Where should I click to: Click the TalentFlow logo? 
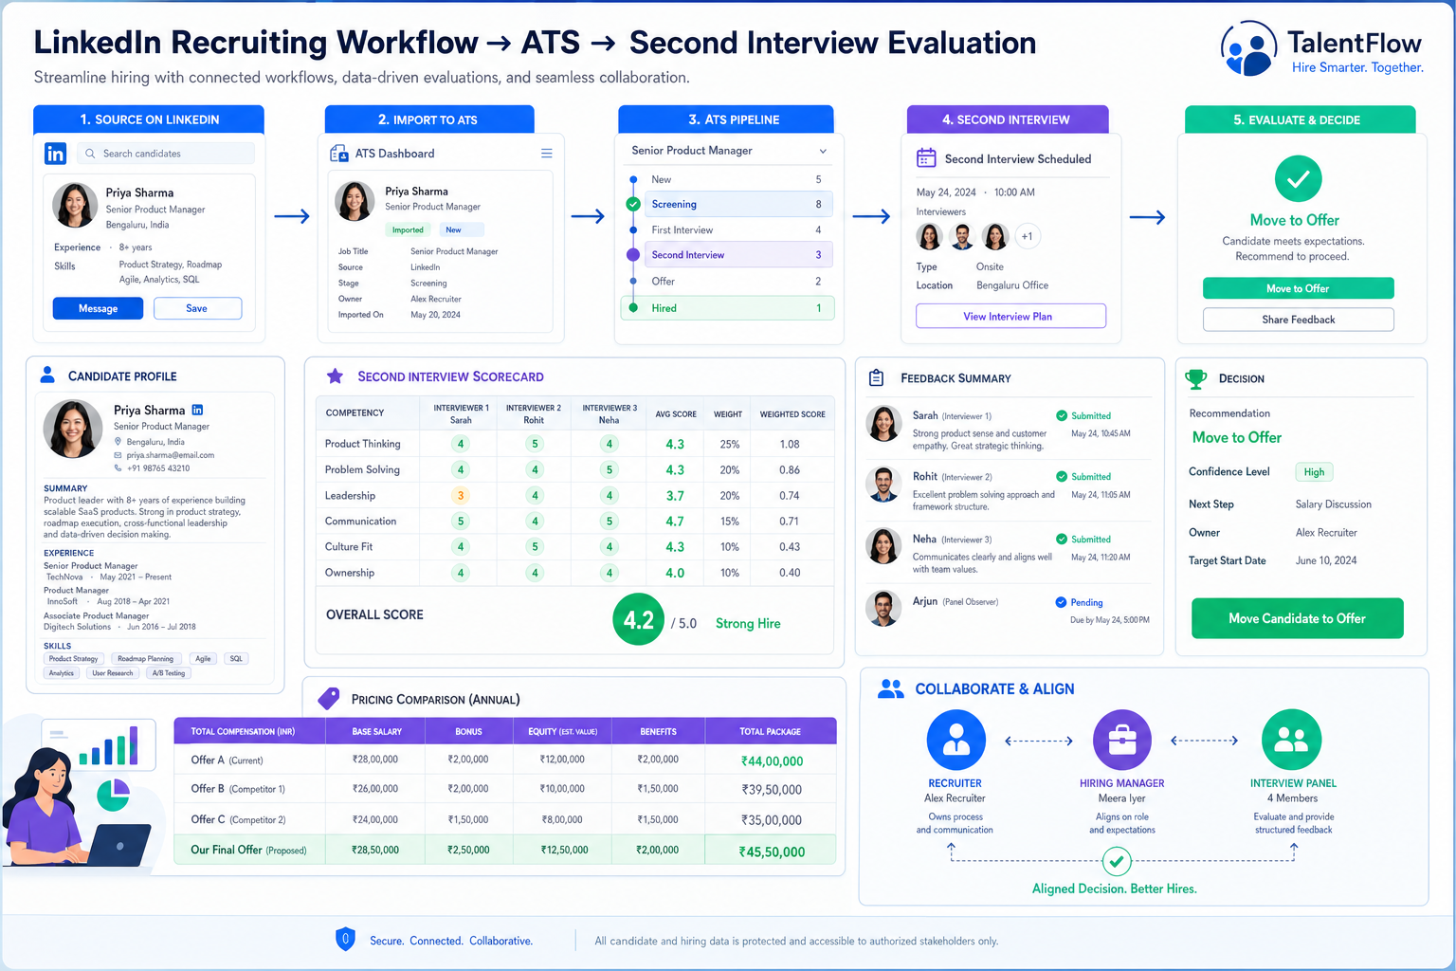click(x=1321, y=49)
